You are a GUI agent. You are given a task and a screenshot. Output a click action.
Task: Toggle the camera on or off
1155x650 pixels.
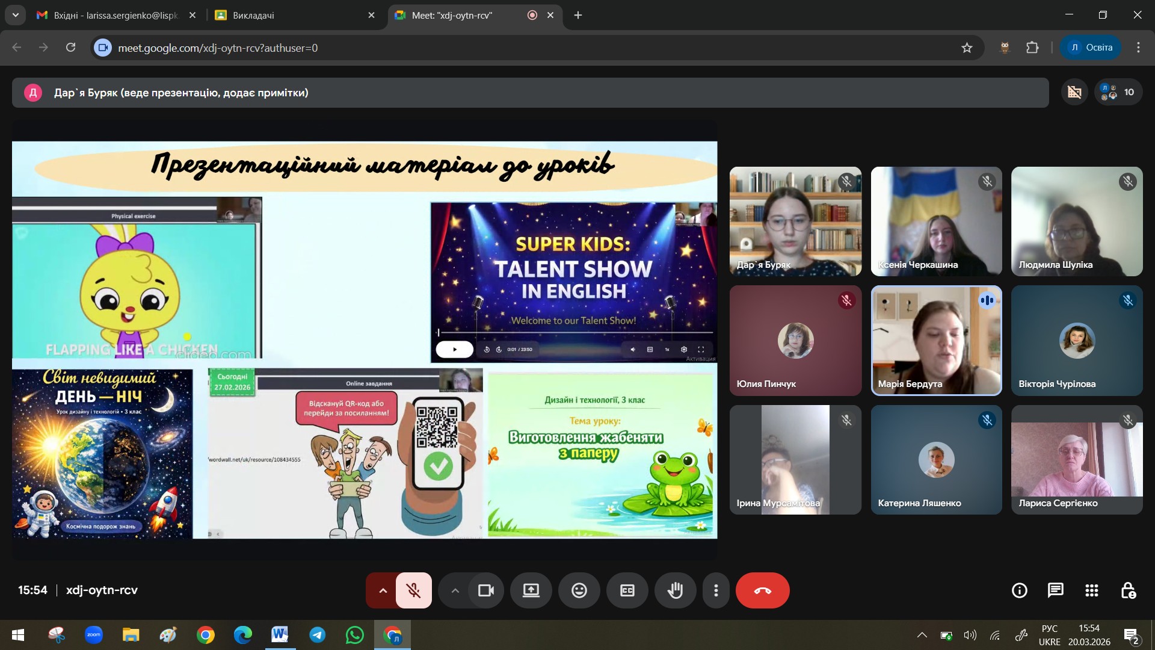[485, 590]
